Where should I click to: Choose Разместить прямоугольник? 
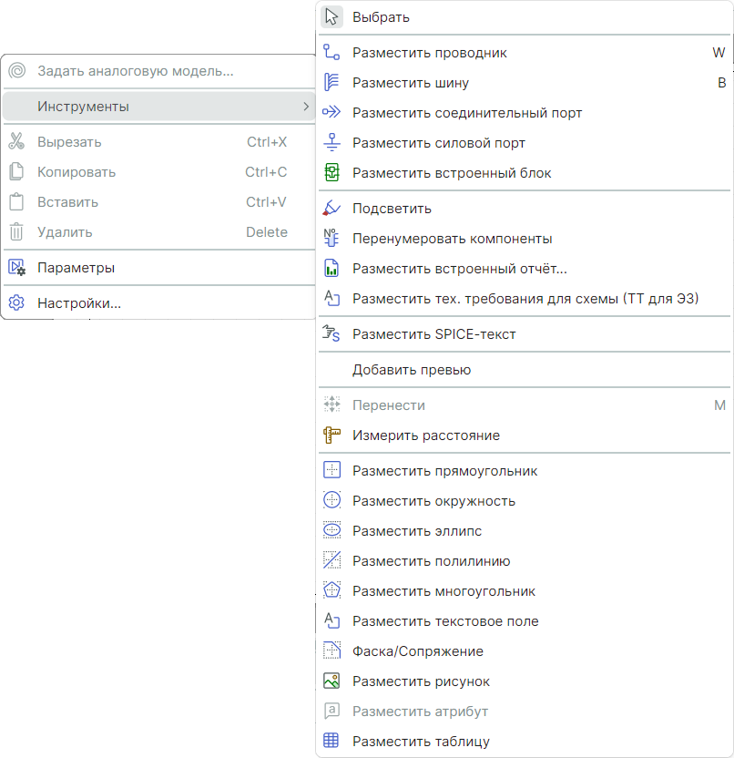[444, 471]
